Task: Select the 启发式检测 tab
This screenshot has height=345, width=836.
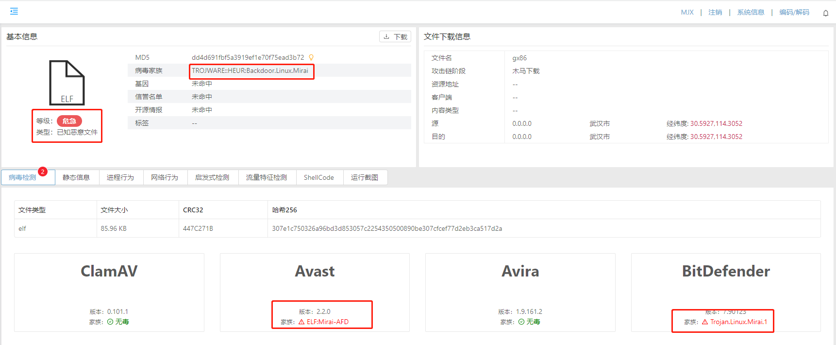Action: point(213,177)
